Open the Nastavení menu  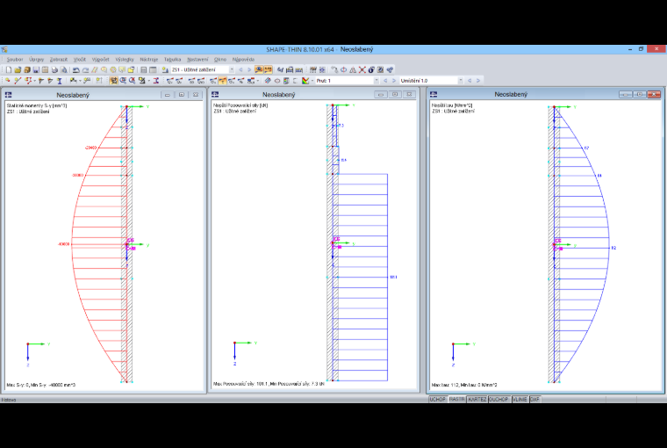click(197, 59)
